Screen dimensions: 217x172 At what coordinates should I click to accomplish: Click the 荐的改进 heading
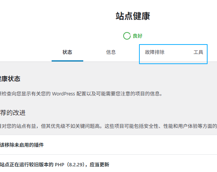[x=13, y=113]
